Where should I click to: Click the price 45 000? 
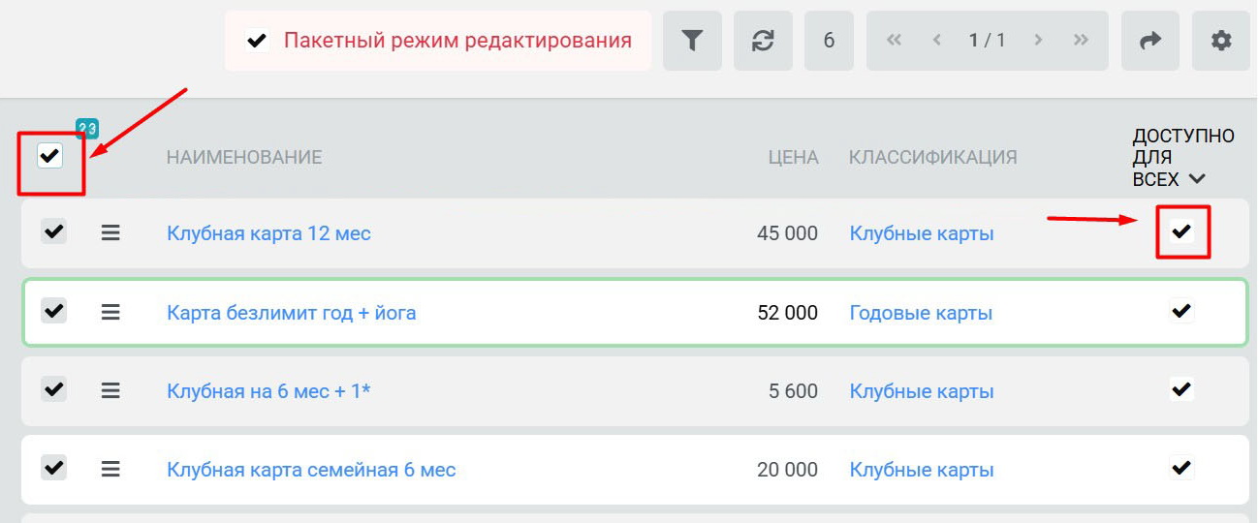coord(787,233)
